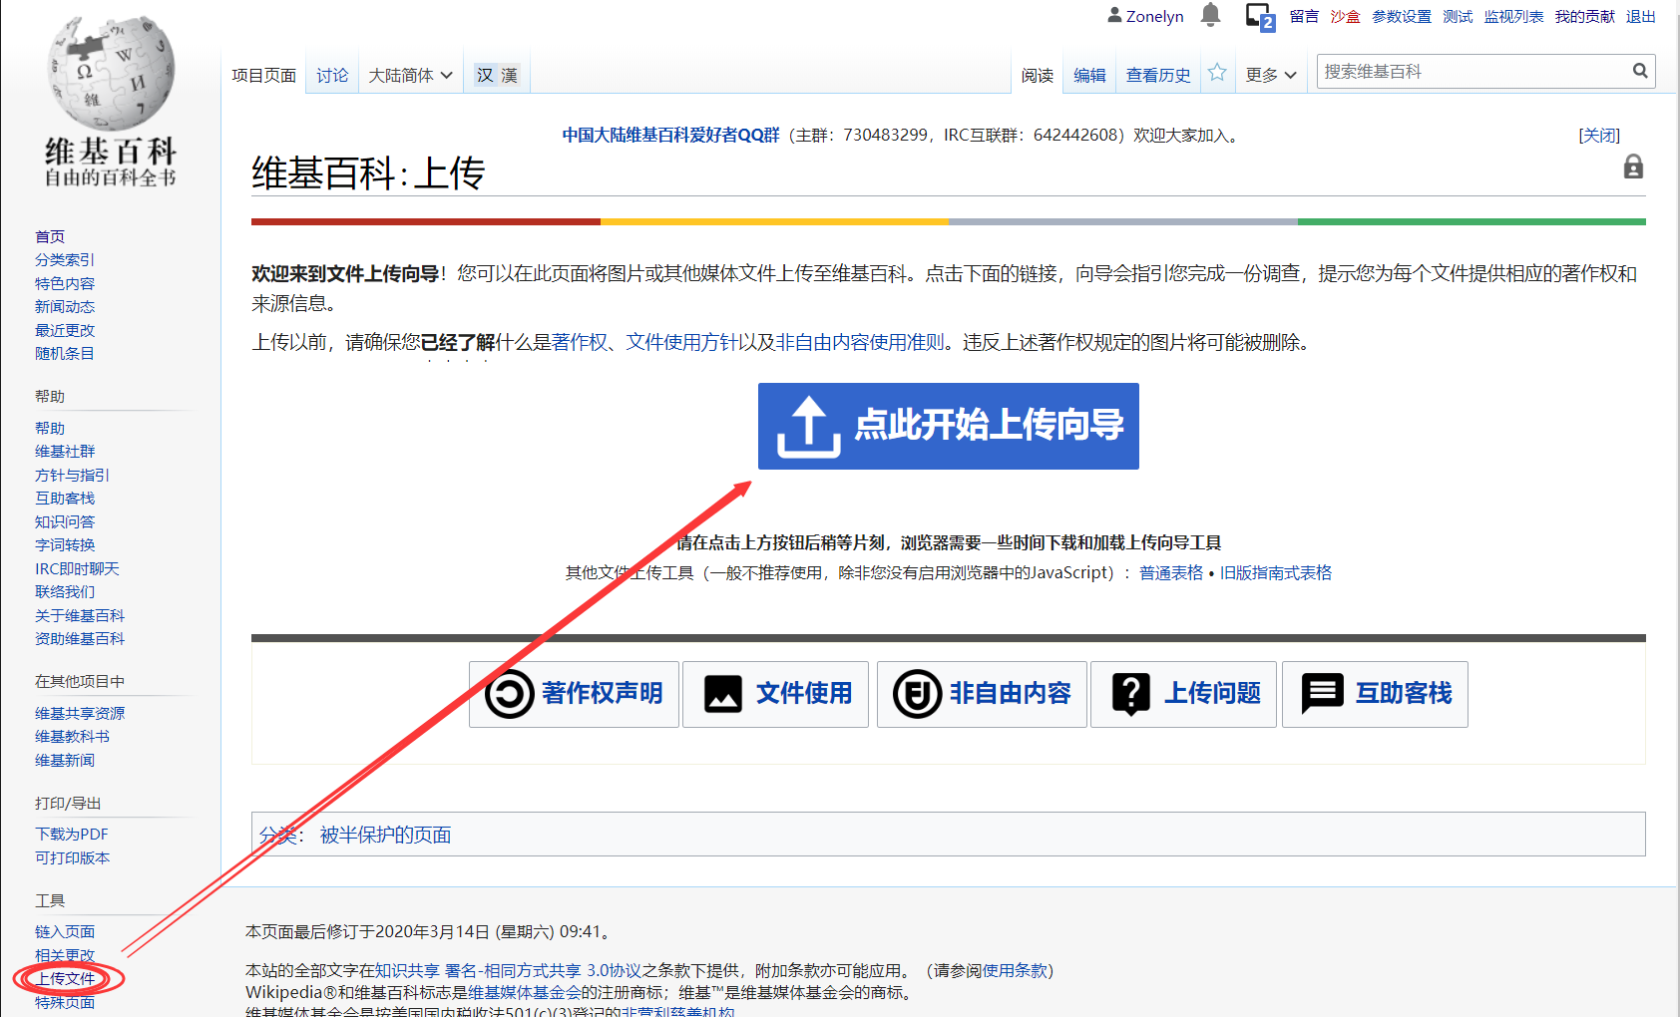Click the 汉 漢 conversion tab
1680x1017 pixels.
(x=497, y=75)
